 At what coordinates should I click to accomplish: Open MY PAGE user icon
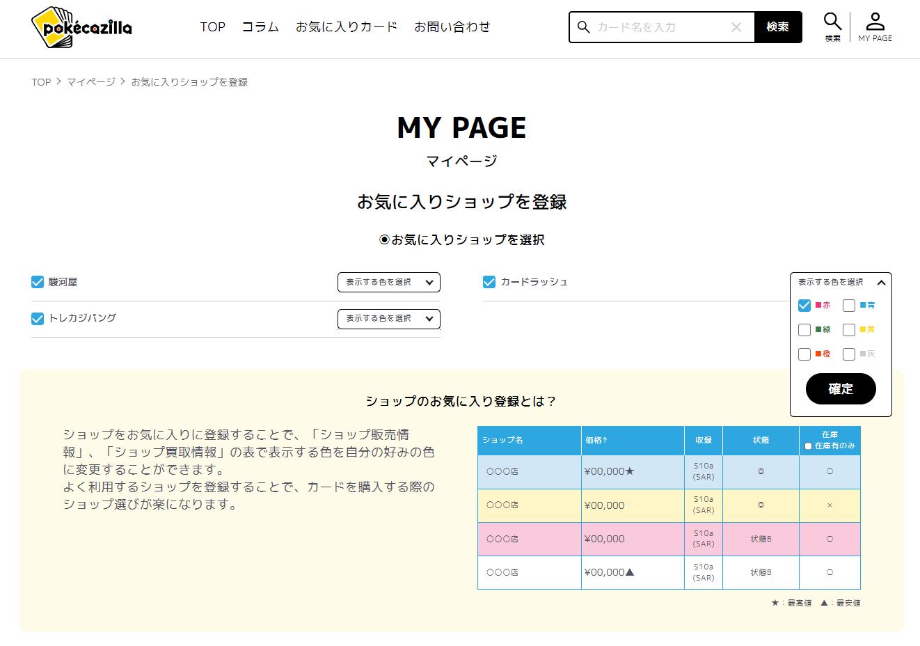point(875,27)
